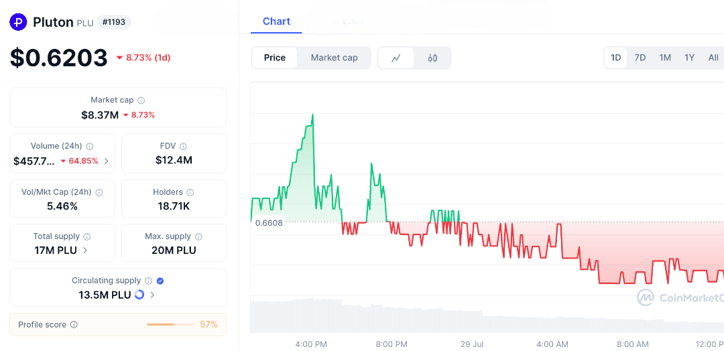Viewport: 724px width, 351px height.
Task: Select the Market cap chart toggle
Action: [334, 58]
